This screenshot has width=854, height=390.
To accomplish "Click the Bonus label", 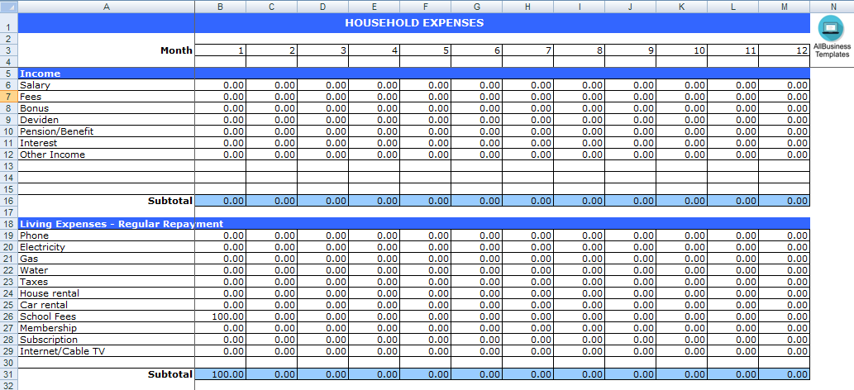I will [x=35, y=108].
